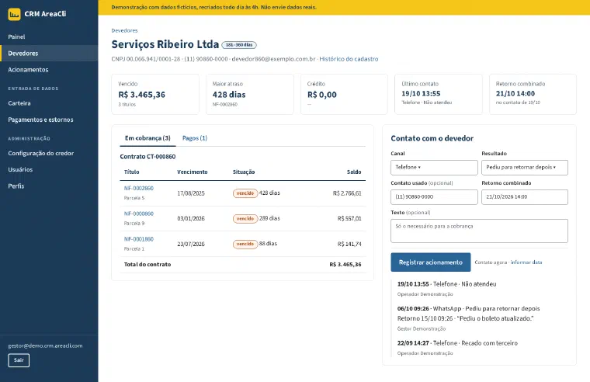Select Devedores in the sidebar
The width and height of the screenshot is (590, 382).
[x=49, y=54]
